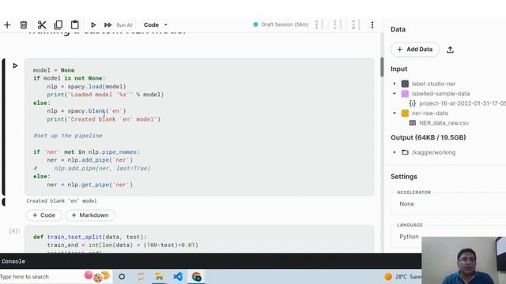Click the Data panel title
This screenshot has width=506, height=284.
tap(398, 29)
